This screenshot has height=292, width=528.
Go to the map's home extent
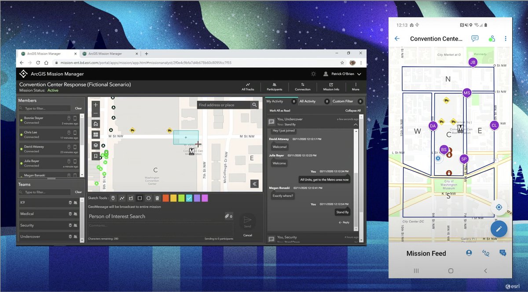96,124
